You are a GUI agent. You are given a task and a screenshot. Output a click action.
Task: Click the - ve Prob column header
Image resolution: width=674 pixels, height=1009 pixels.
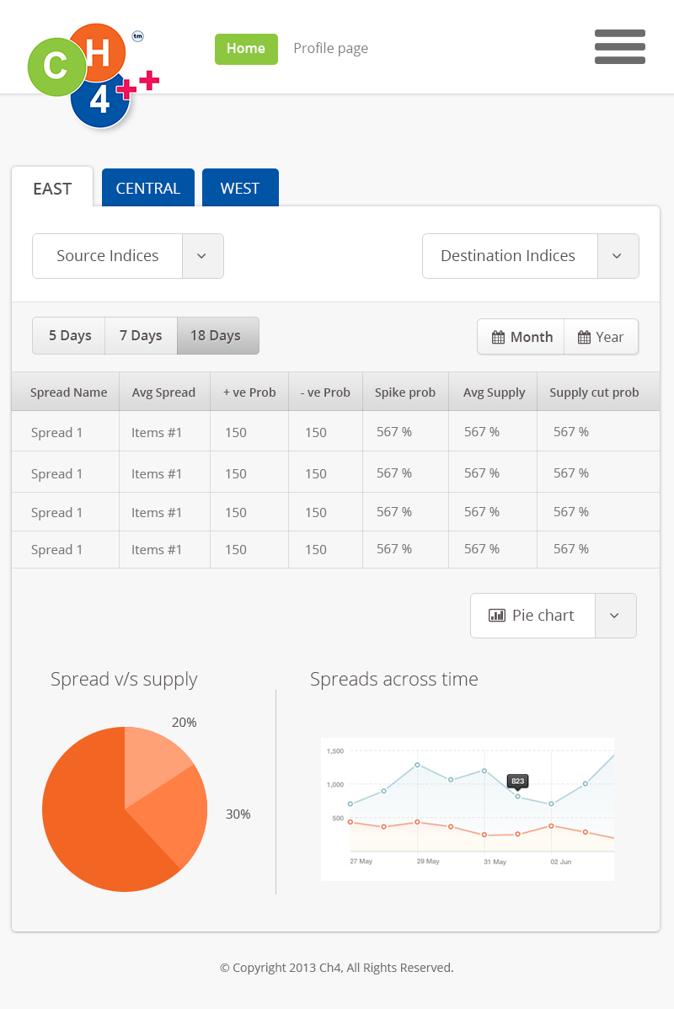coord(325,392)
